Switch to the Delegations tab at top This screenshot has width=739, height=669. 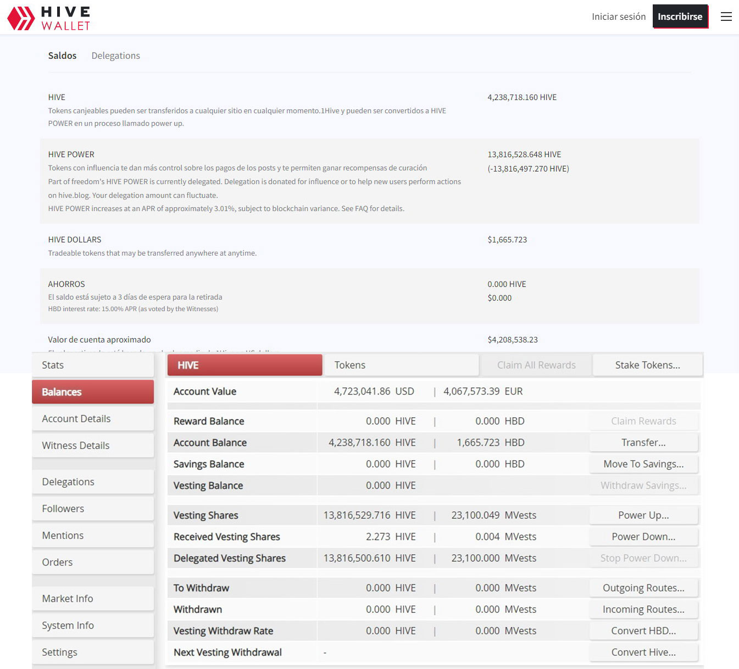click(115, 56)
